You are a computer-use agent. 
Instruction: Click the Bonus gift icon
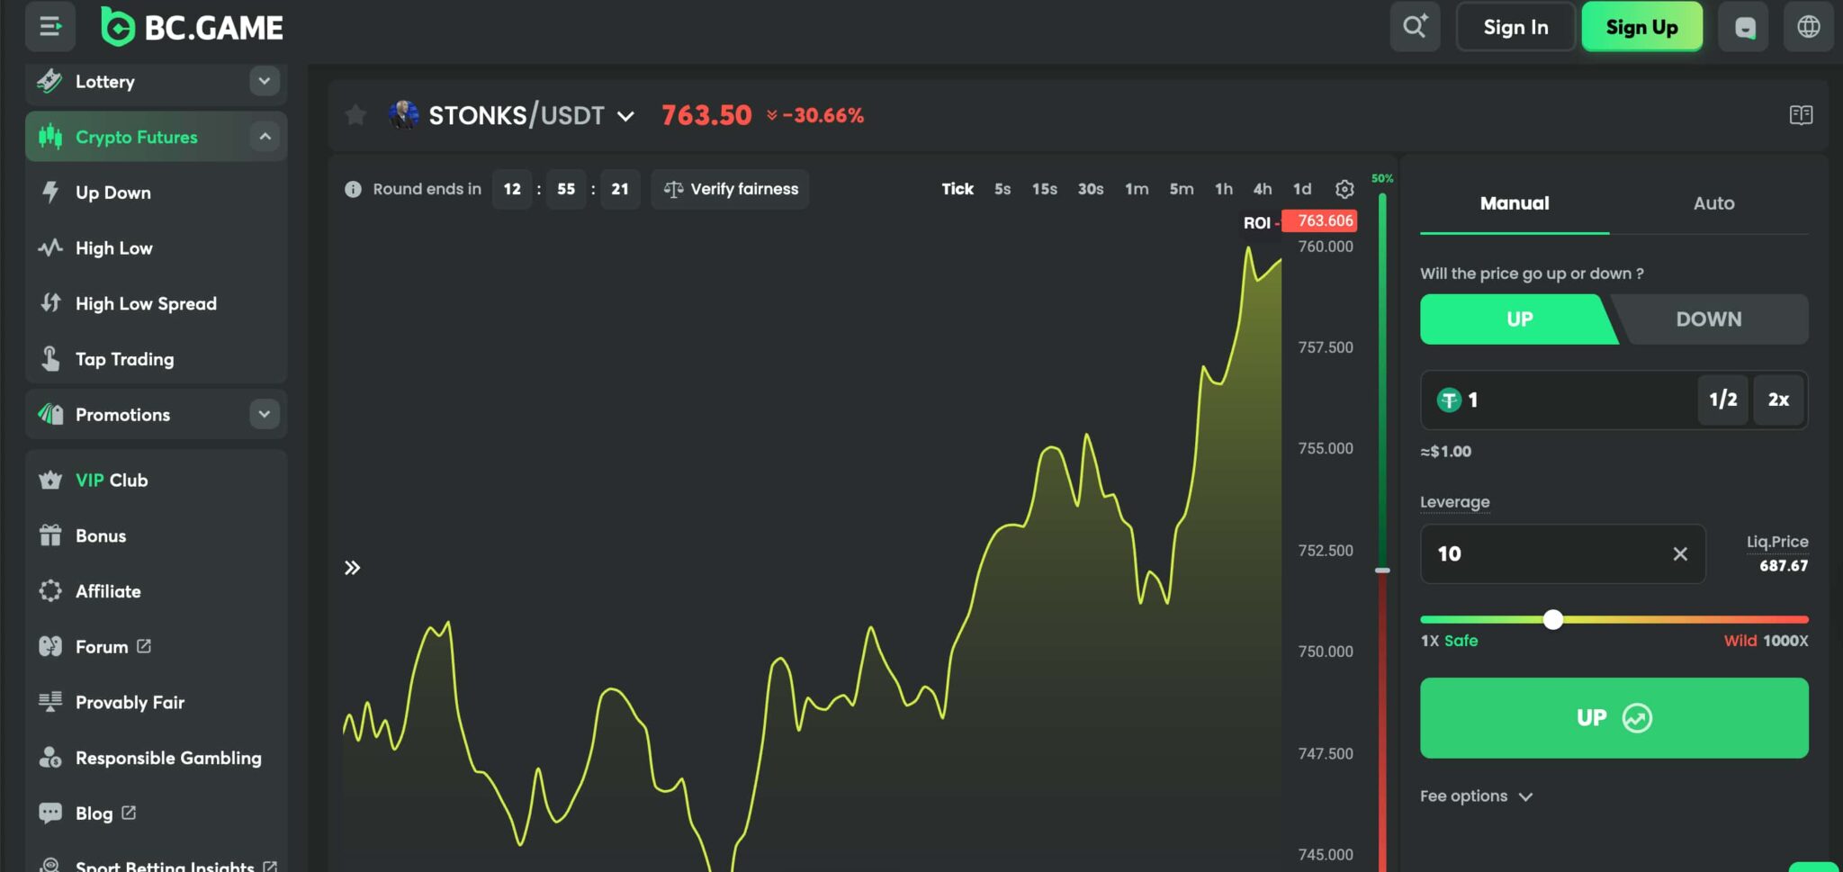50,535
